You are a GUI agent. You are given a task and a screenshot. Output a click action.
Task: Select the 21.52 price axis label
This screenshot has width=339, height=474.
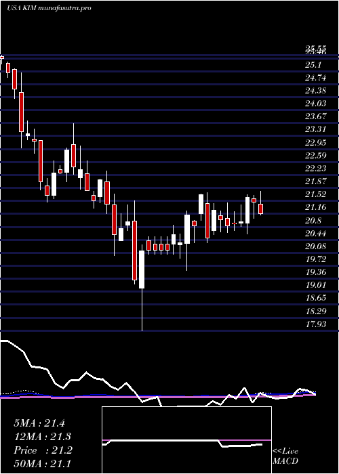[x=316, y=194]
